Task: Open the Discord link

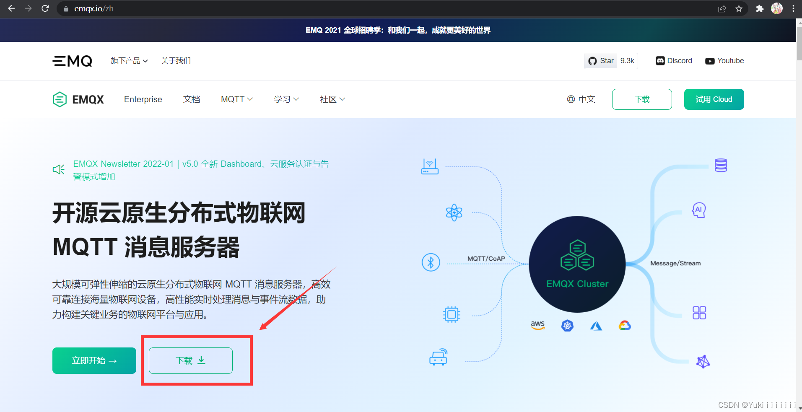Action: 674,61
